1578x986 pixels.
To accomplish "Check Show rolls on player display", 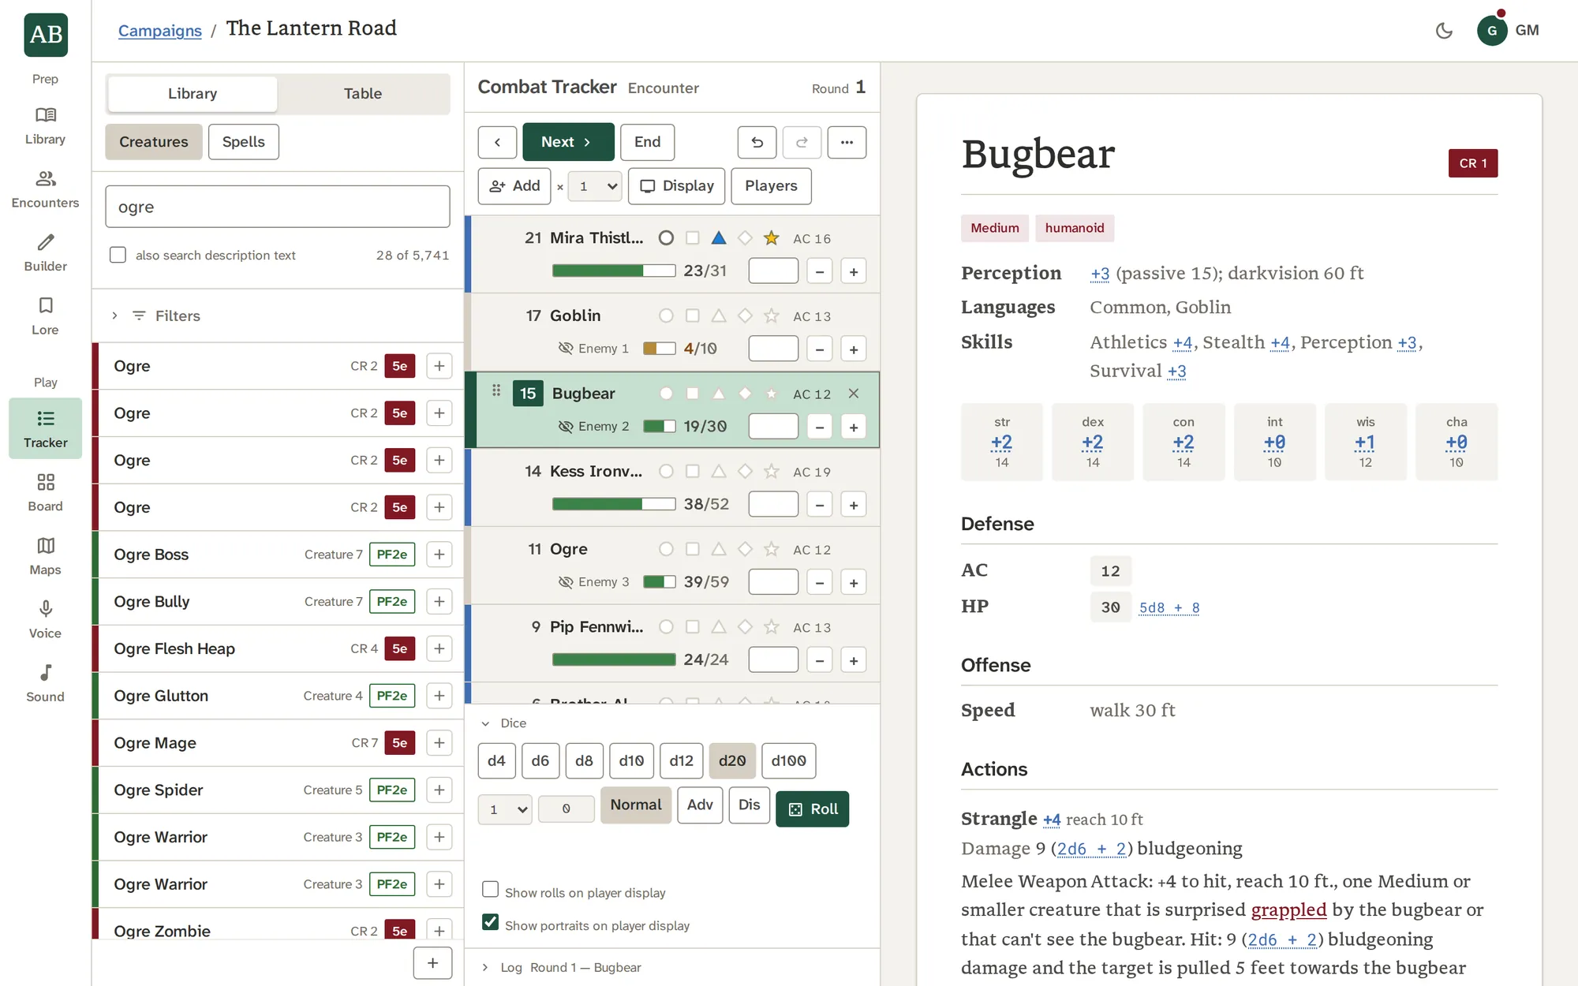I will coord(490,890).
